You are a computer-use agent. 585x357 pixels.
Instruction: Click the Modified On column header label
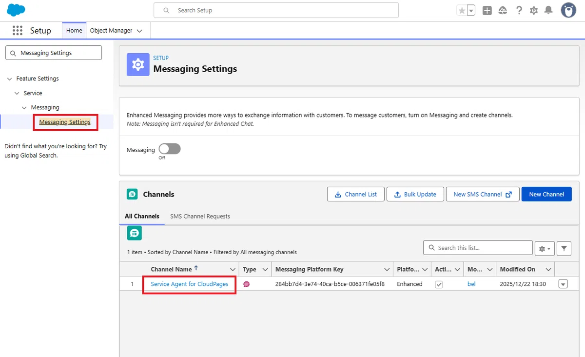tap(518, 269)
